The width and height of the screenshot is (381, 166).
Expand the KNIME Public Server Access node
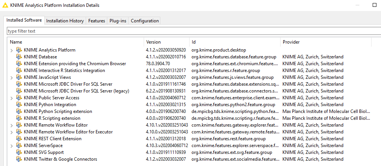click(11, 98)
